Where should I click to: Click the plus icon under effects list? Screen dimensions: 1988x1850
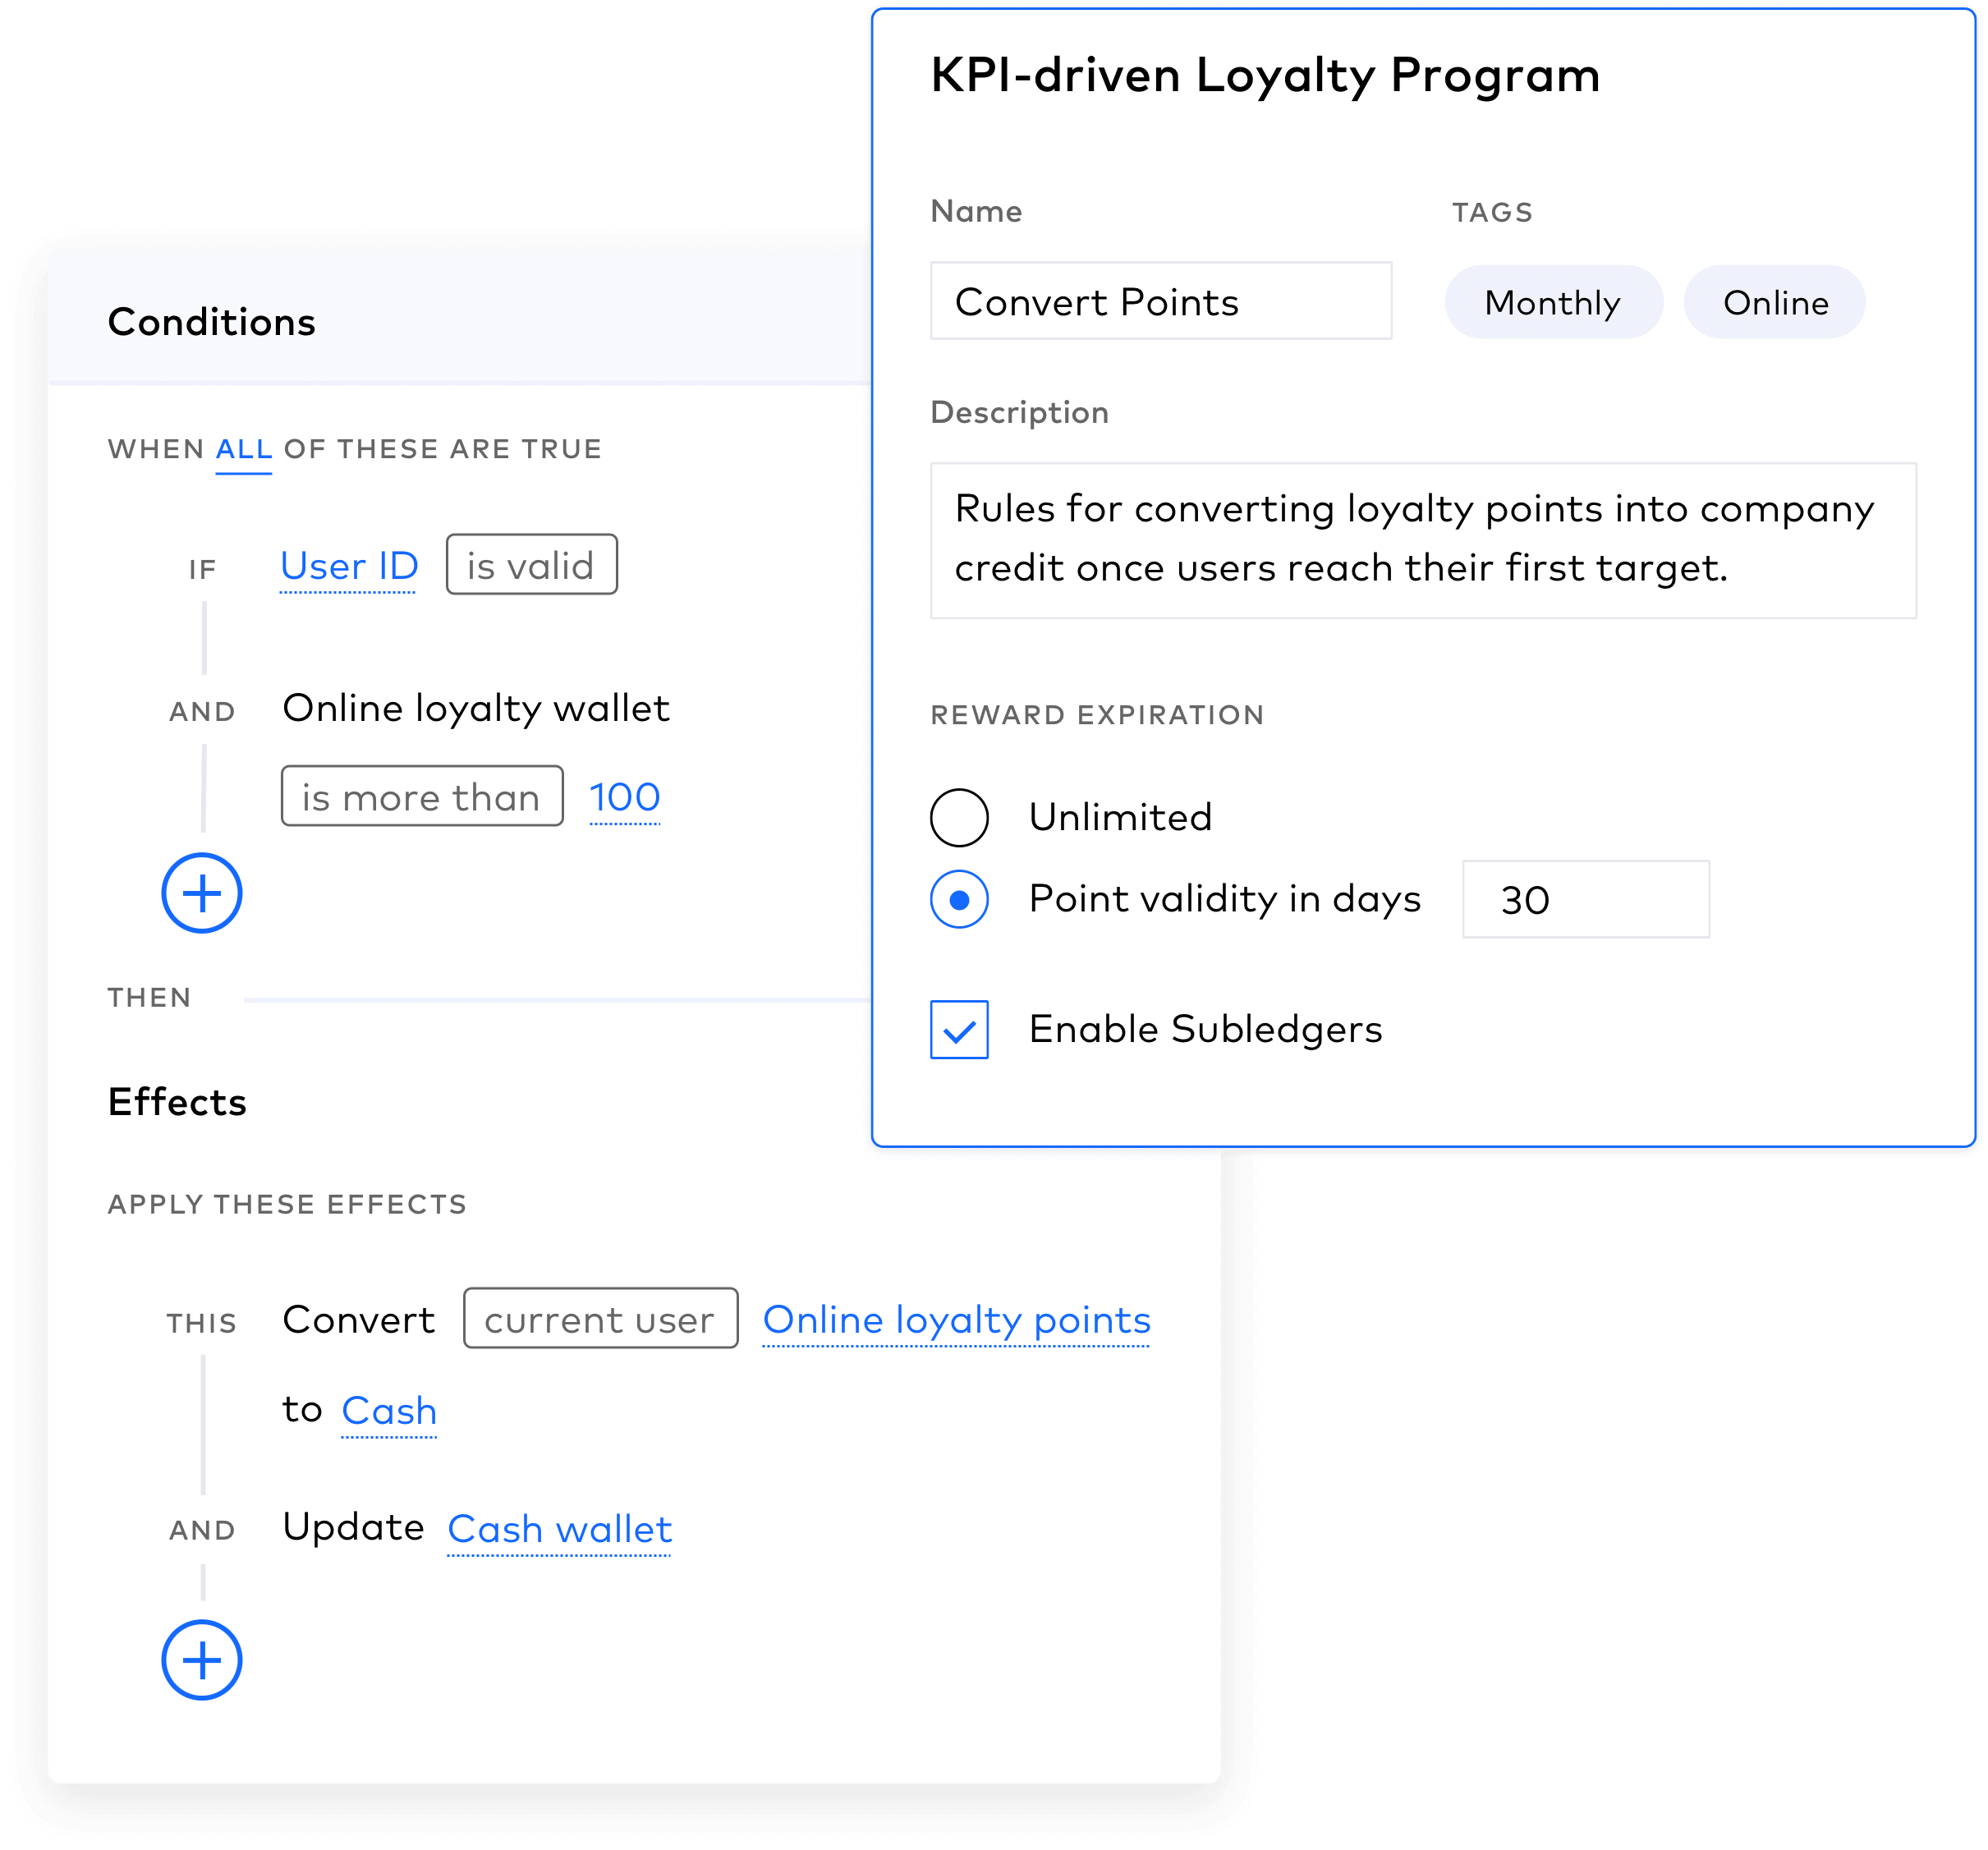pos(202,1660)
